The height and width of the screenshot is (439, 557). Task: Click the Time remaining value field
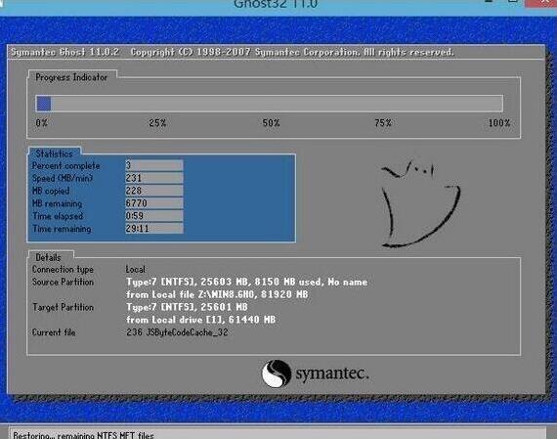(x=154, y=228)
